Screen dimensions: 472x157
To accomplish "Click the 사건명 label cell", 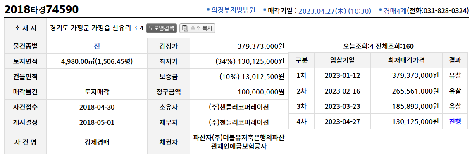I will click(25, 142).
